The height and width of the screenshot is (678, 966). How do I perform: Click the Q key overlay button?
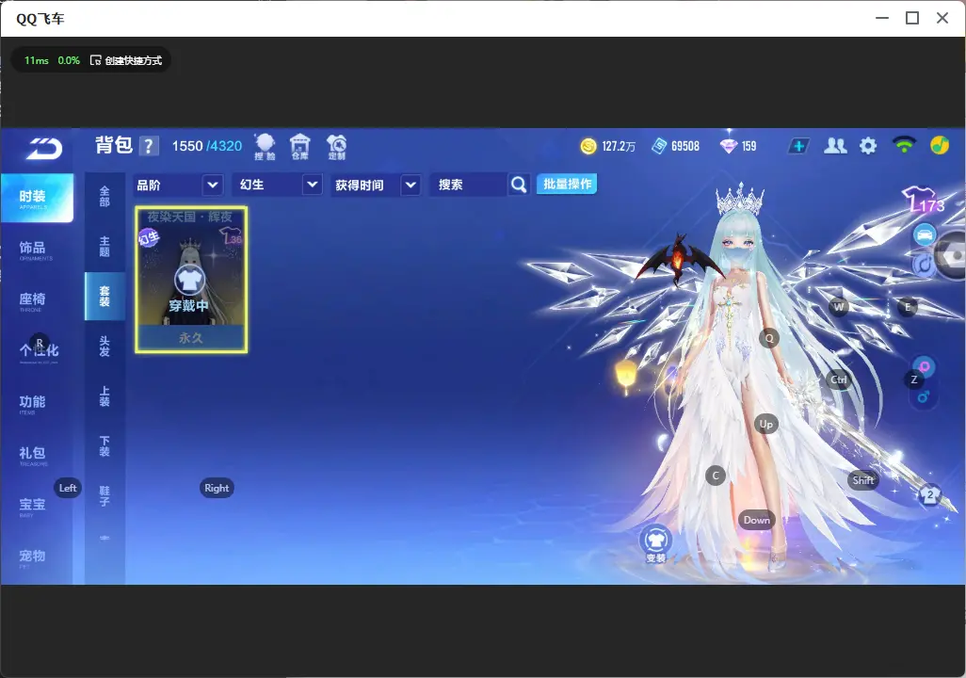coord(769,338)
